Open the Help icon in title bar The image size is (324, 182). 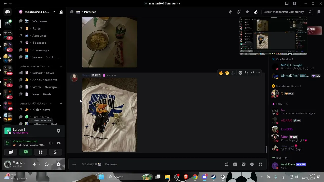coord(294,3)
